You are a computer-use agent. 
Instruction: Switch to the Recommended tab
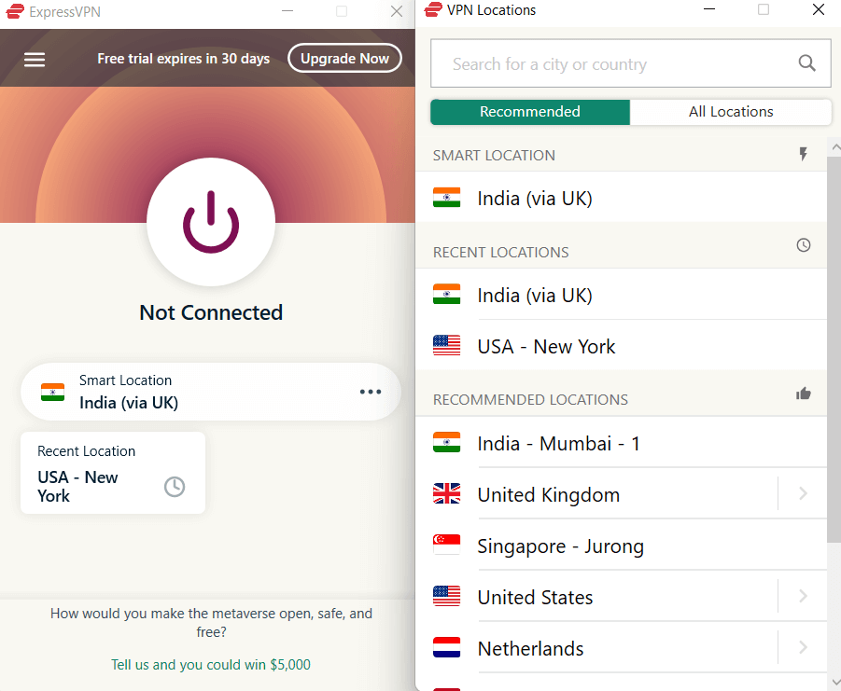click(530, 111)
